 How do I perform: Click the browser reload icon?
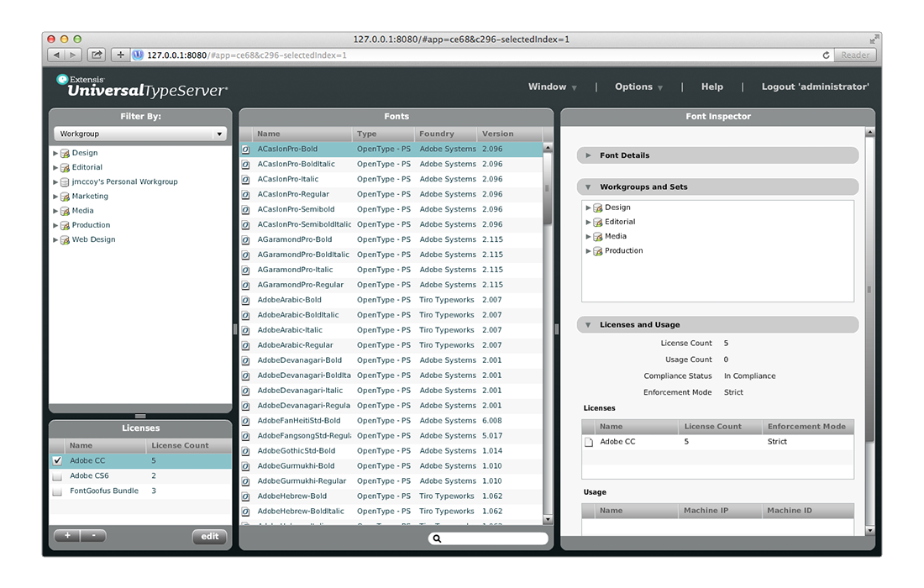tap(826, 55)
